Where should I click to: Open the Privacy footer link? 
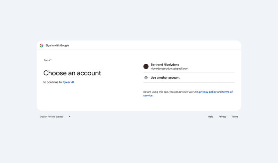(x=222, y=117)
